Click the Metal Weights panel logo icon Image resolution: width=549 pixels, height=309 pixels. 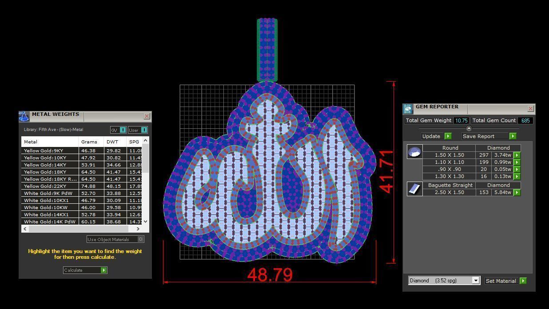(x=24, y=116)
